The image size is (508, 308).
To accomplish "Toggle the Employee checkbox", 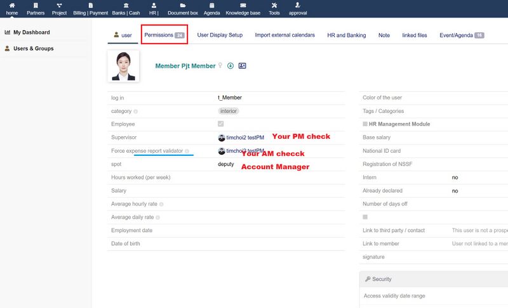I will point(220,124).
